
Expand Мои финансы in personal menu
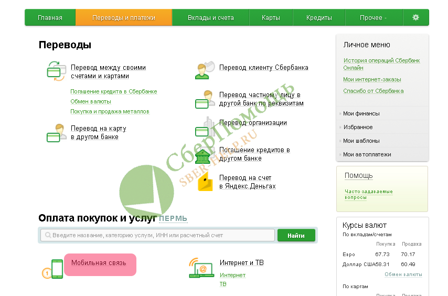[361, 113]
